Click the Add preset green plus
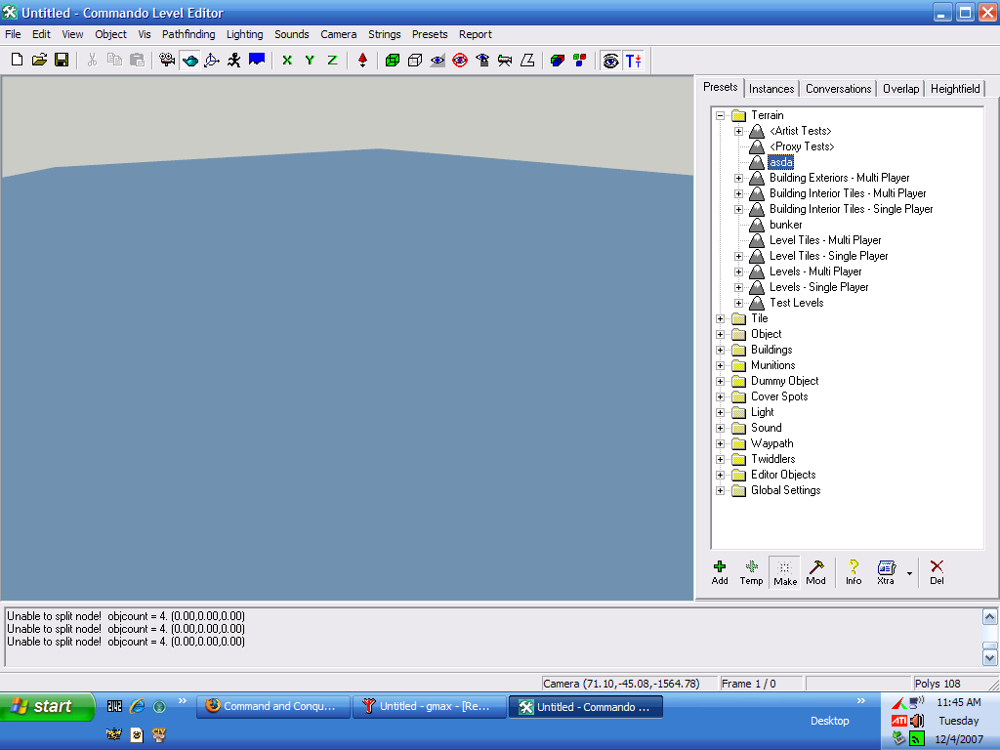Viewport: 1000px width, 750px height. click(x=720, y=571)
